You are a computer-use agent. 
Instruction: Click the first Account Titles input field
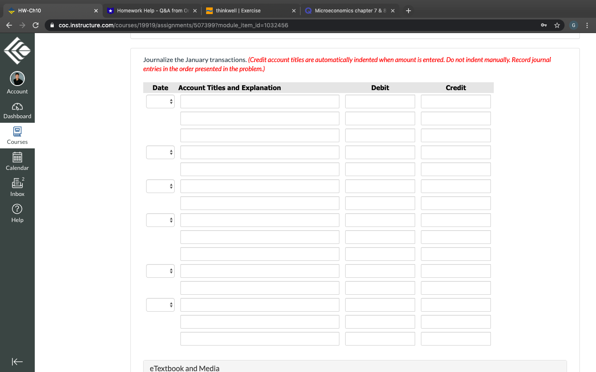click(x=260, y=101)
